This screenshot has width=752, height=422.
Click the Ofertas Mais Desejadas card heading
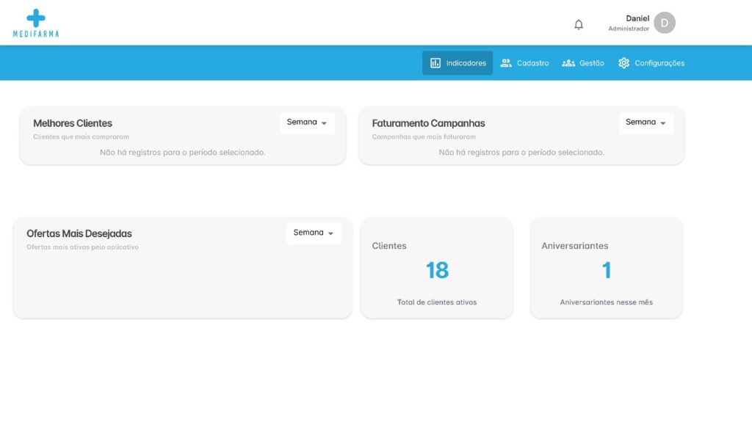point(79,233)
